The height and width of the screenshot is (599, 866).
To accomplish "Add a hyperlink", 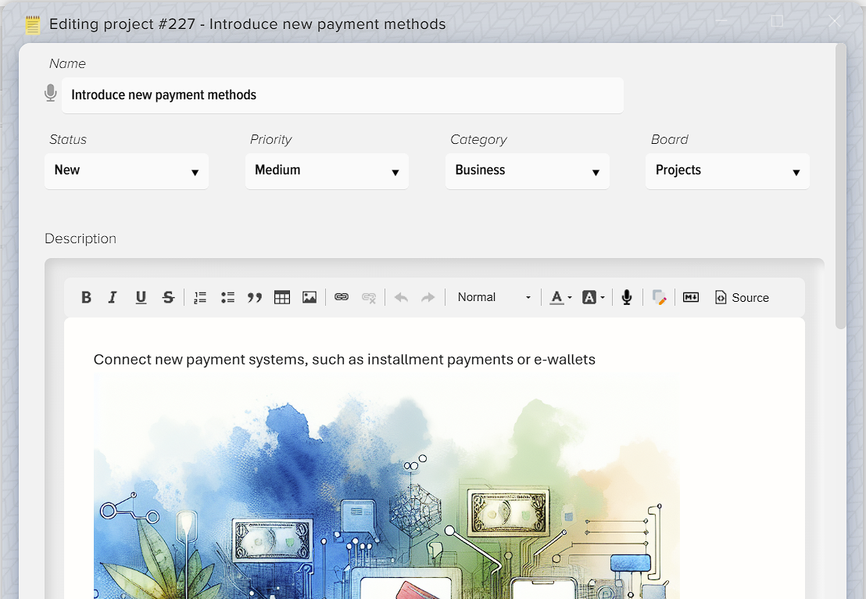I will tap(342, 297).
